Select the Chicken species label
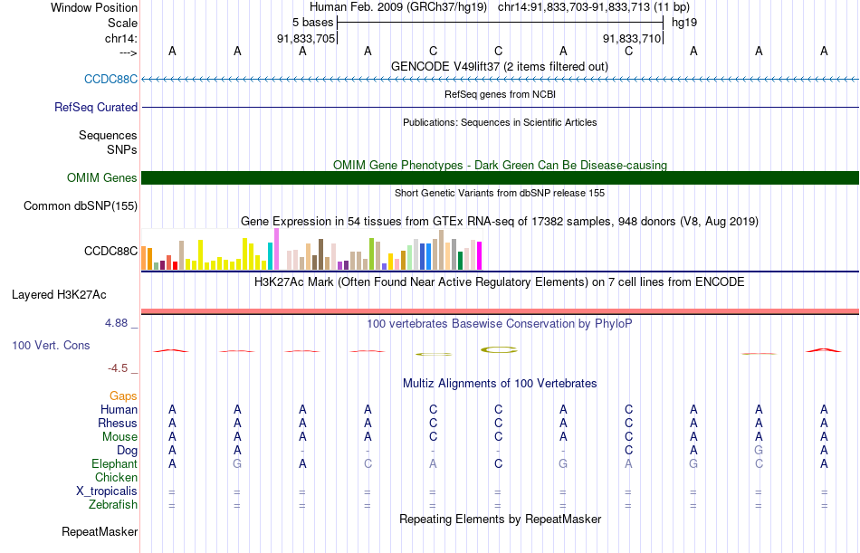The height and width of the screenshot is (553, 860). tap(116, 477)
